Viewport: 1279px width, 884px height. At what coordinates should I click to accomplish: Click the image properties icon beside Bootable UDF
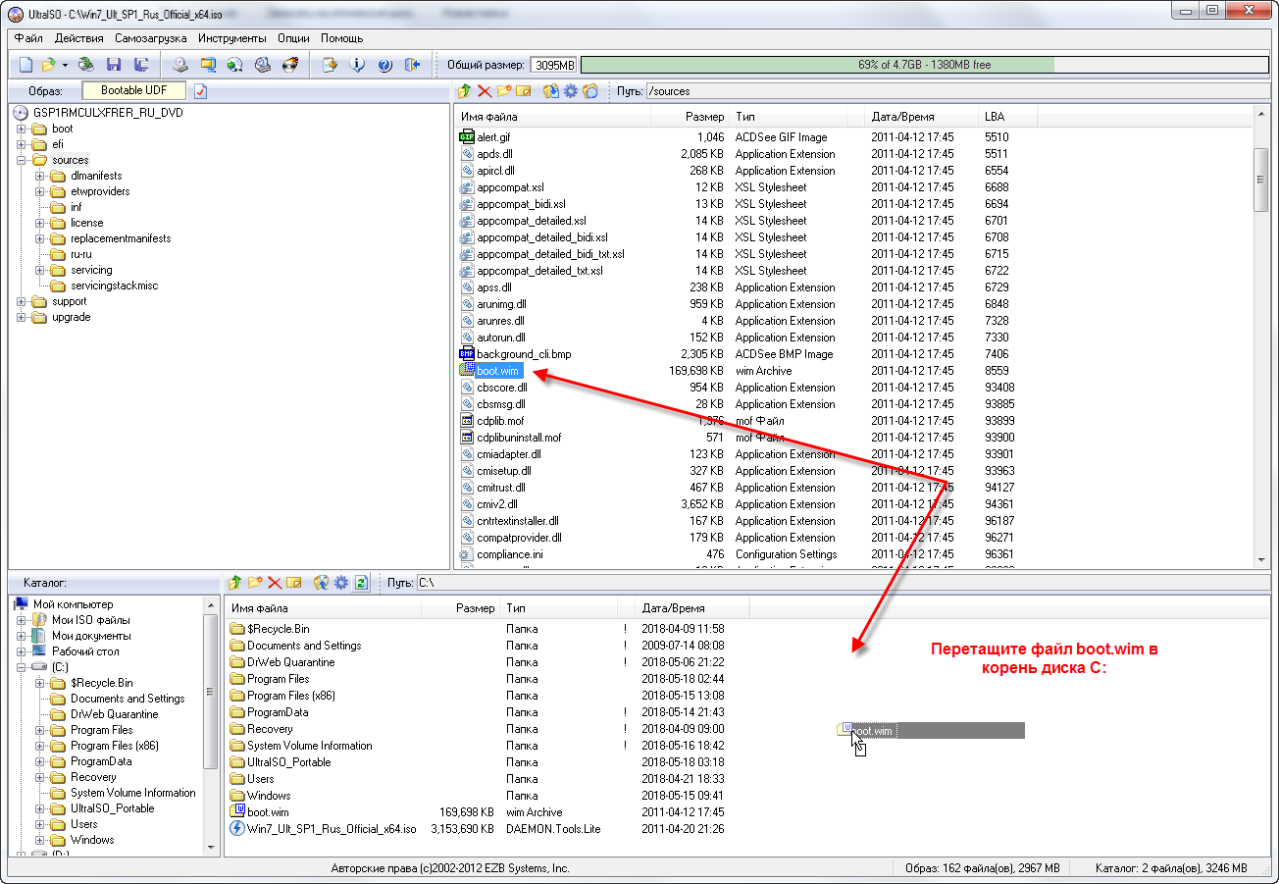tap(201, 91)
